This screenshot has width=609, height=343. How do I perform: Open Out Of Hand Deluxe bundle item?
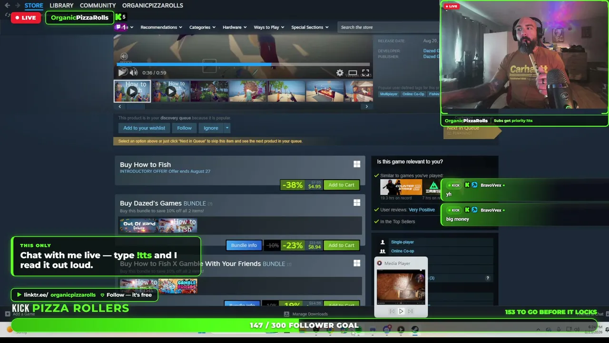pyautogui.click(x=139, y=225)
